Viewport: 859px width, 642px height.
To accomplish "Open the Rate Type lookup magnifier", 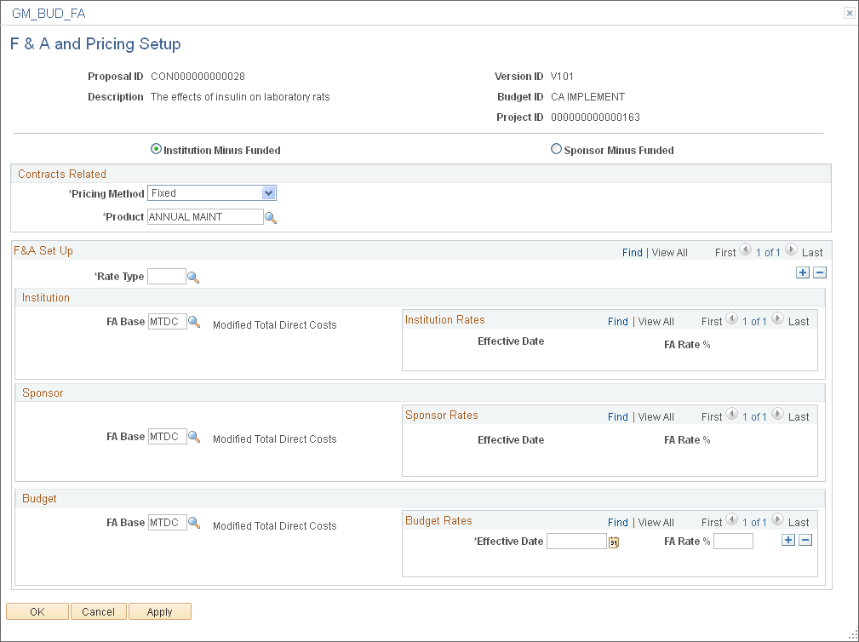I will (x=193, y=278).
